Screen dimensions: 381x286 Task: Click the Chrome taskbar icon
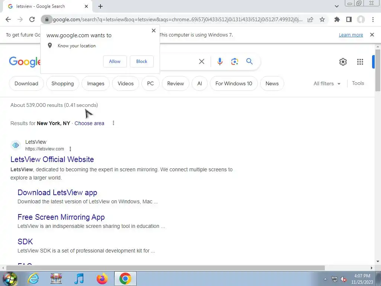125,279
